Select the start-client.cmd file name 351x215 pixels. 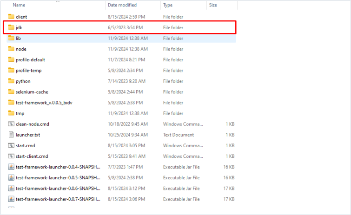click(32, 156)
